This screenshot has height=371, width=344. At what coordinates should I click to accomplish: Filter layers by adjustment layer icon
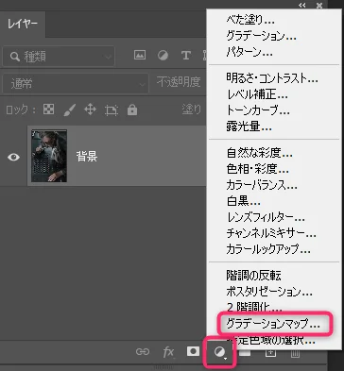[x=163, y=56]
